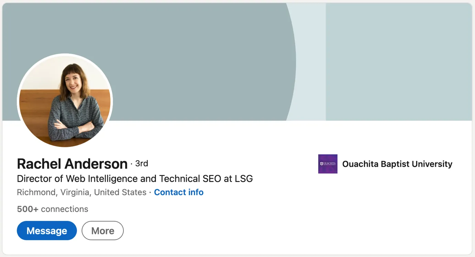This screenshot has width=475, height=257.
Task: Expand the More actions menu
Action: (102, 231)
